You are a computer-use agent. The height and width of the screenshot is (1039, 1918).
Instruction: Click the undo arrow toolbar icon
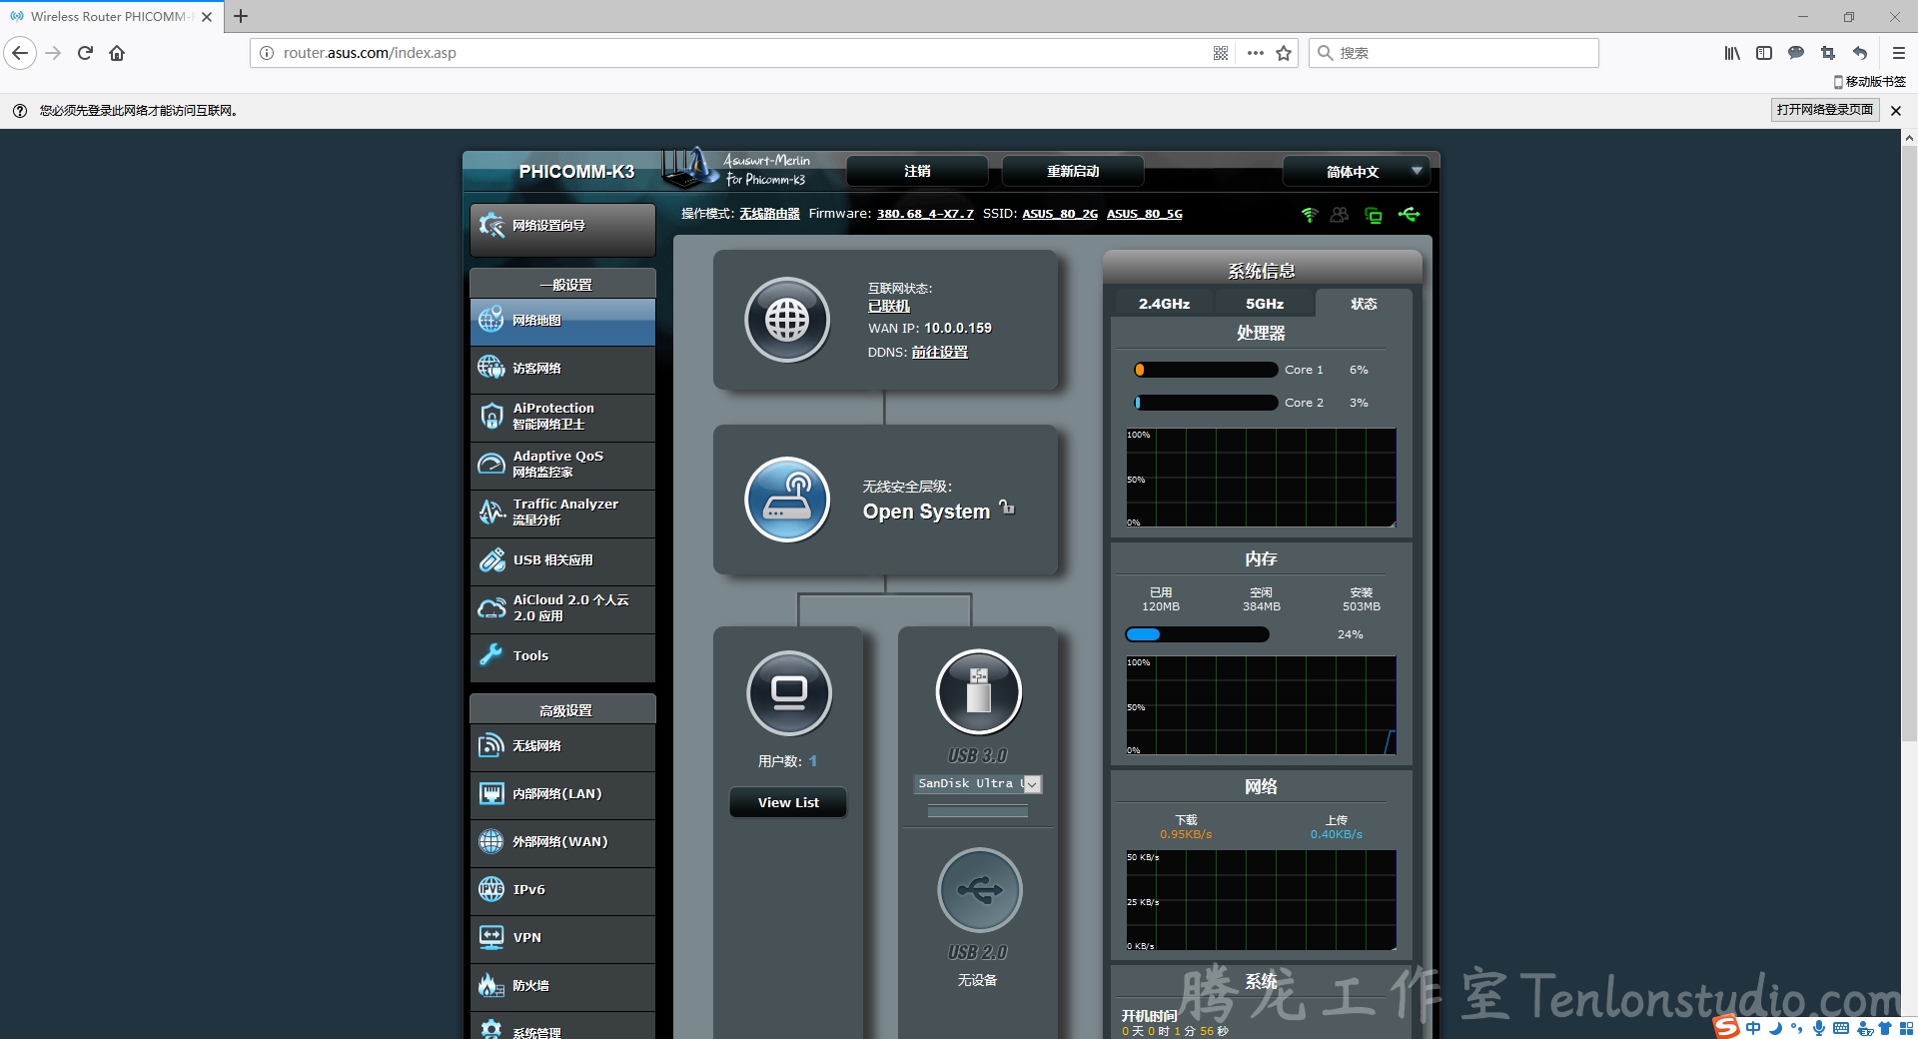pyautogui.click(x=1860, y=53)
